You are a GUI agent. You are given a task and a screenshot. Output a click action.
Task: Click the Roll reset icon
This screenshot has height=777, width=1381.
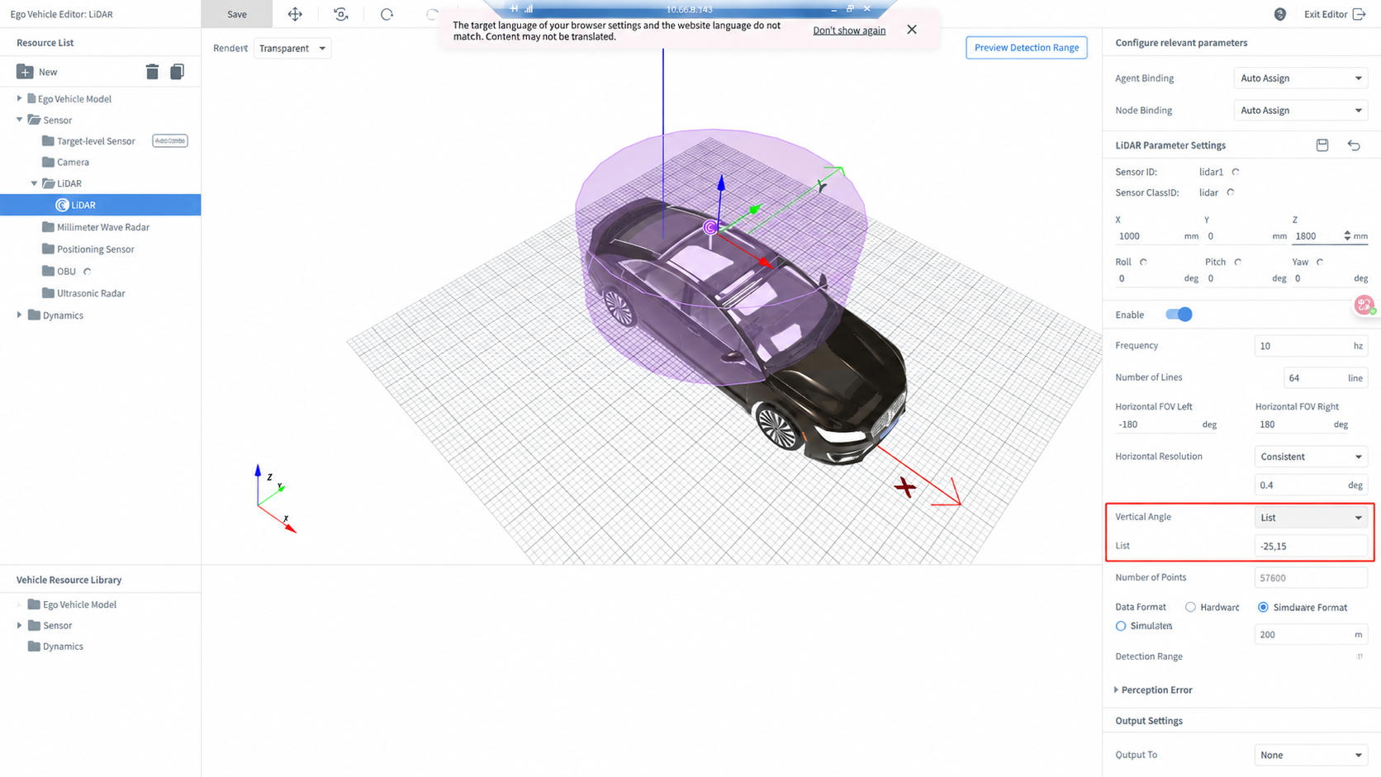pos(1144,262)
